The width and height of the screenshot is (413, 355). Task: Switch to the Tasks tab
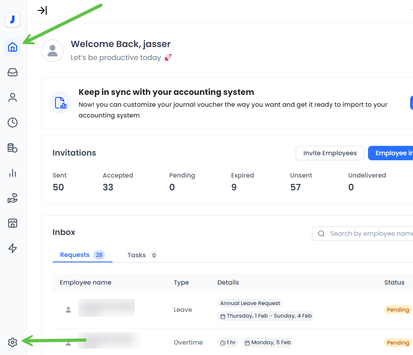pos(137,255)
